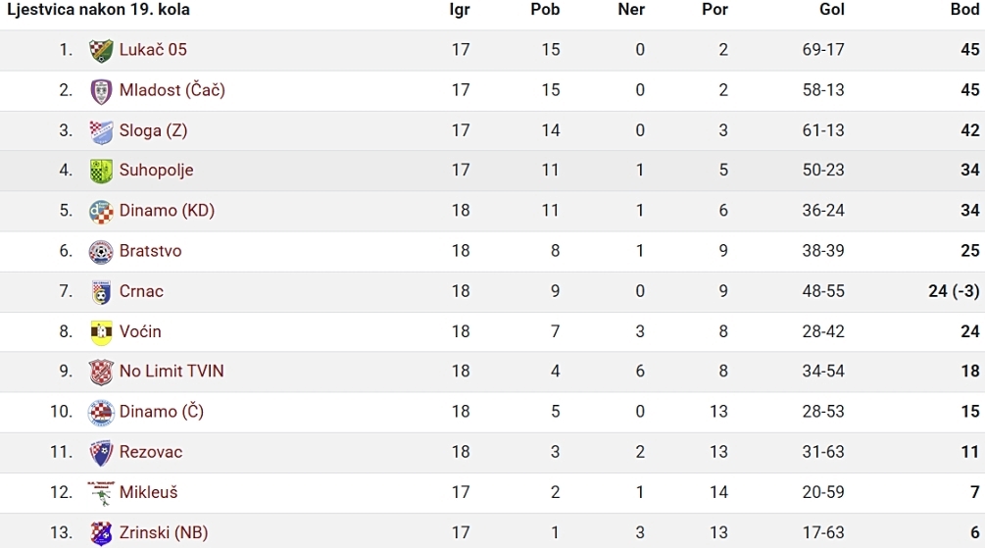
Task: Click the Pob column header
Action: click(545, 10)
